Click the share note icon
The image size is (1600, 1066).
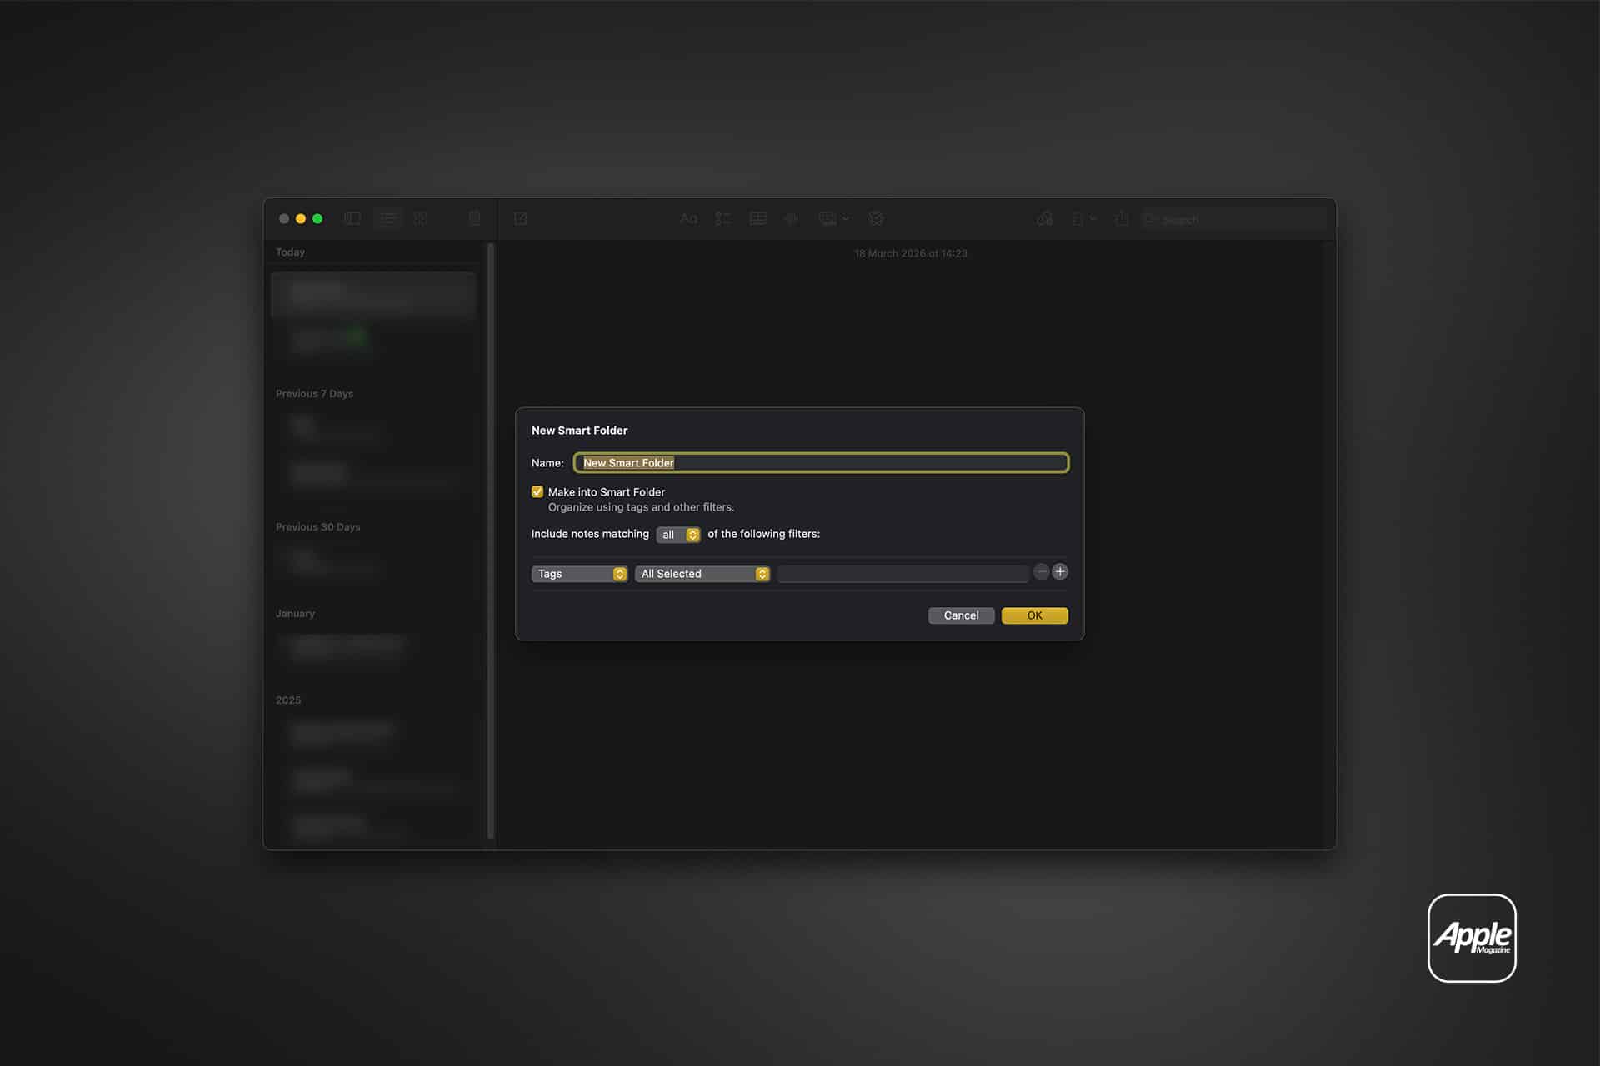pos(1122,218)
